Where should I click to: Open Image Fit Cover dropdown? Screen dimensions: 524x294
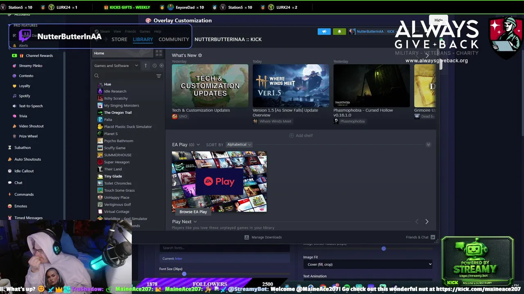click(x=368, y=264)
